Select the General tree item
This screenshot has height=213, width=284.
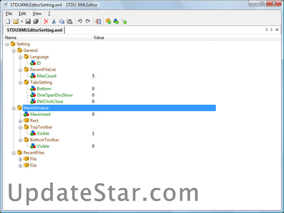[31, 50]
